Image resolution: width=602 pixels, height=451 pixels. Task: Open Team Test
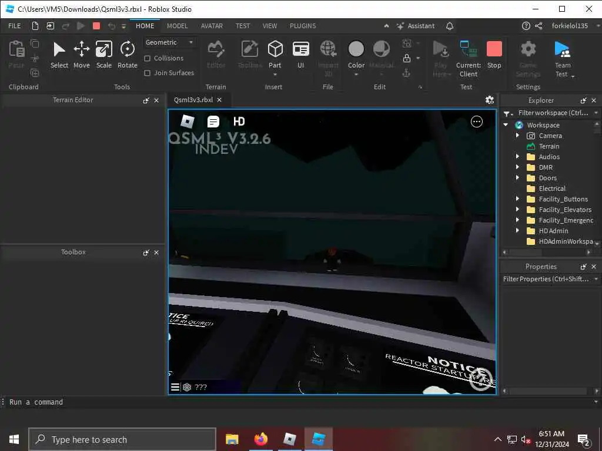[563, 59]
